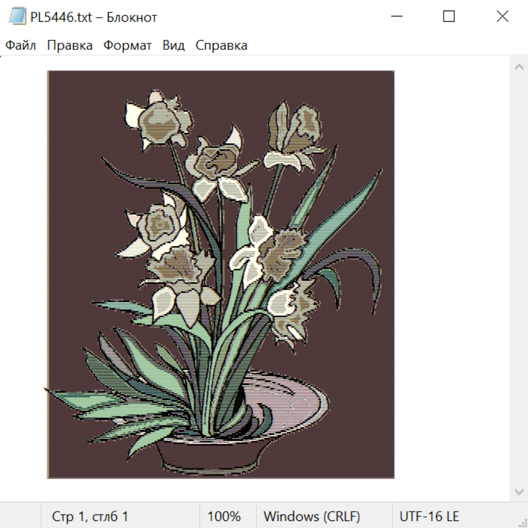Viewport: 528px width, 528px height.
Task: Click the empty white area right of the image
Action: (x=451, y=275)
